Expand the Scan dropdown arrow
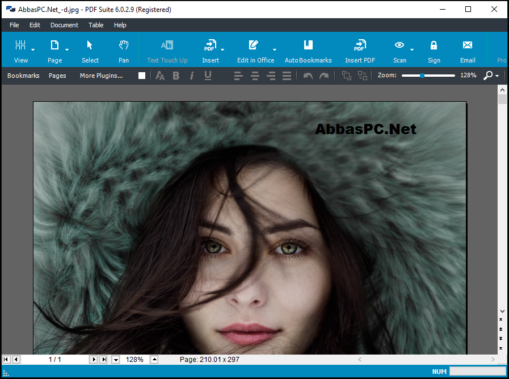Screen dimensions: 509x379 (412, 50)
